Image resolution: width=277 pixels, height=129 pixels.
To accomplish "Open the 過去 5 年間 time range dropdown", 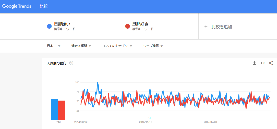I will click(81, 46).
